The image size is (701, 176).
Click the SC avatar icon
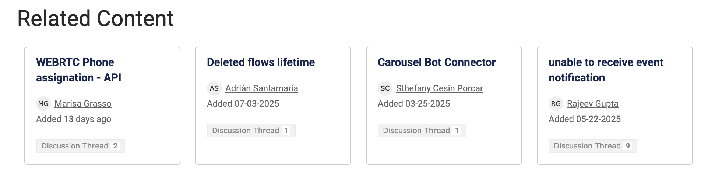(x=385, y=88)
